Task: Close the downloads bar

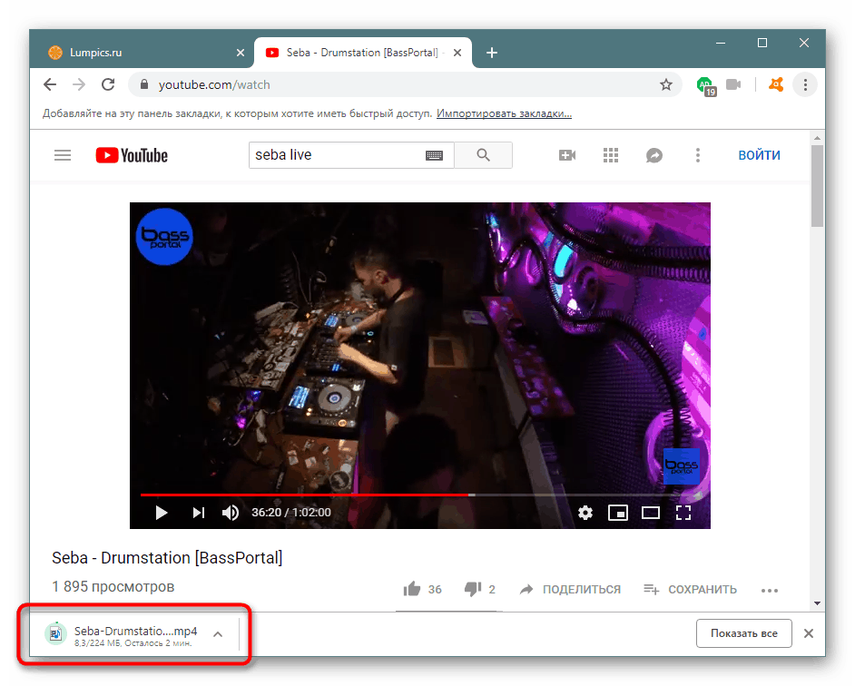Action: point(809,633)
